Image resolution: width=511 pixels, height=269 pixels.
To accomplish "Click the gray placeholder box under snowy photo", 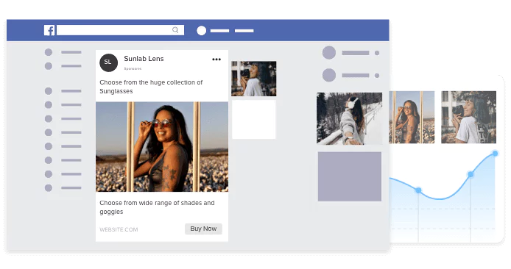I will (350, 176).
